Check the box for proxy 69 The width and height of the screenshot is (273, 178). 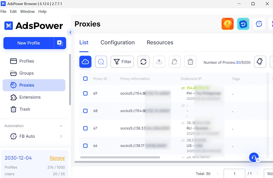(85, 93)
